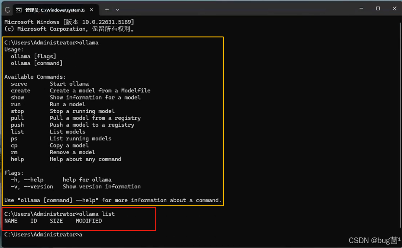The width and height of the screenshot is (402, 248).
Task: Click 'Run a model' description text
Action: (x=67, y=104)
